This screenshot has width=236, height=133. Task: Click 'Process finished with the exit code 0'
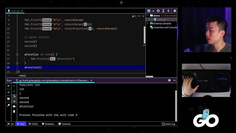(48, 115)
